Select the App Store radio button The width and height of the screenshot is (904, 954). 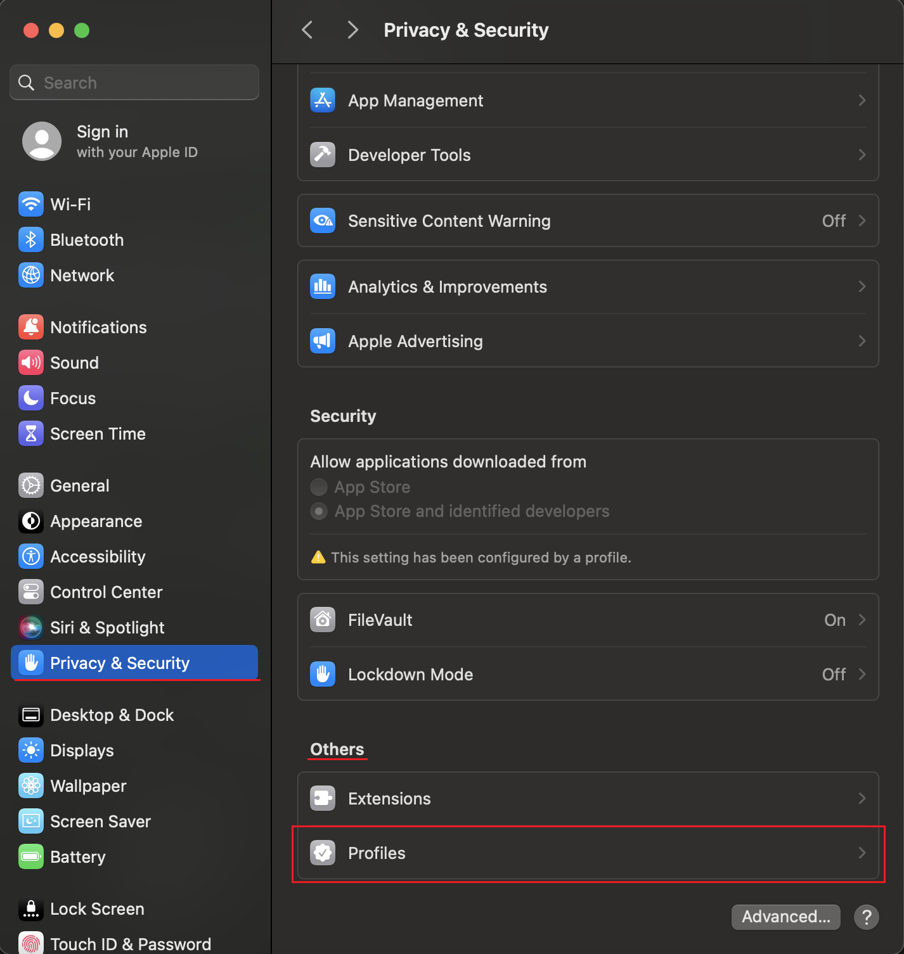tap(319, 487)
